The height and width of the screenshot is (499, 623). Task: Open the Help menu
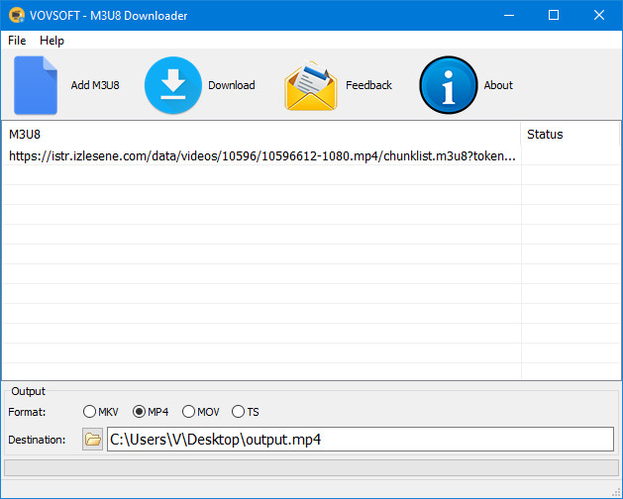point(52,41)
